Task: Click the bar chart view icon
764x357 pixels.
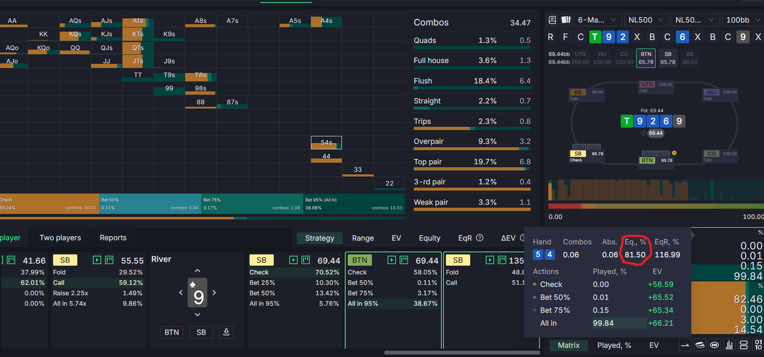Action: pyautogui.click(x=729, y=345)
